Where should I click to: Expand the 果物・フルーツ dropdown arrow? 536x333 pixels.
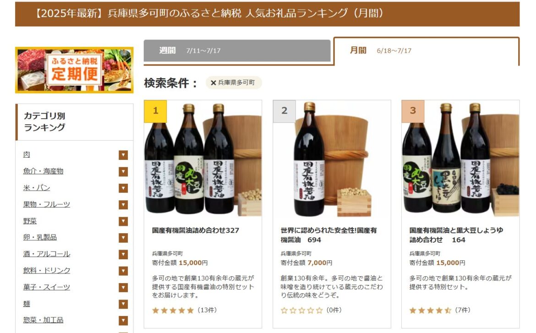[x=123, y=205]
